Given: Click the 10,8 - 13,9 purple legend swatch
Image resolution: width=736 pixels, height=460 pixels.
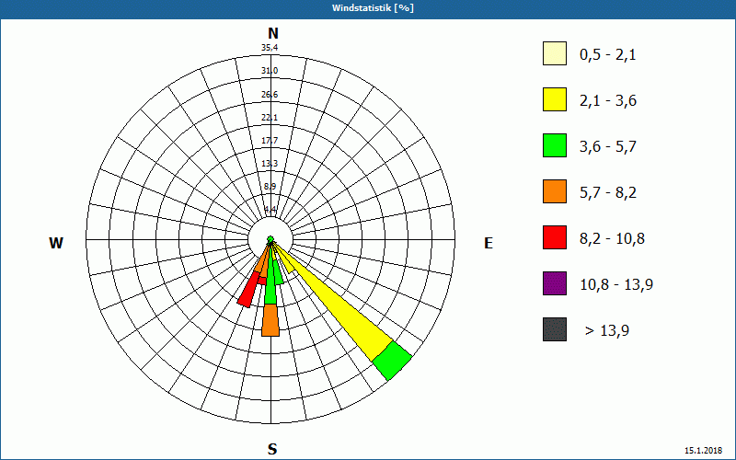Looking at the screenshot, I should point(555,283).
